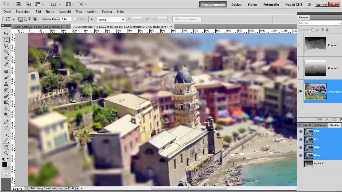Select the Design workspace
Image resolution: width=342 pixels, height=192 pixels.
pyautogui.click(x=236, y=5)
